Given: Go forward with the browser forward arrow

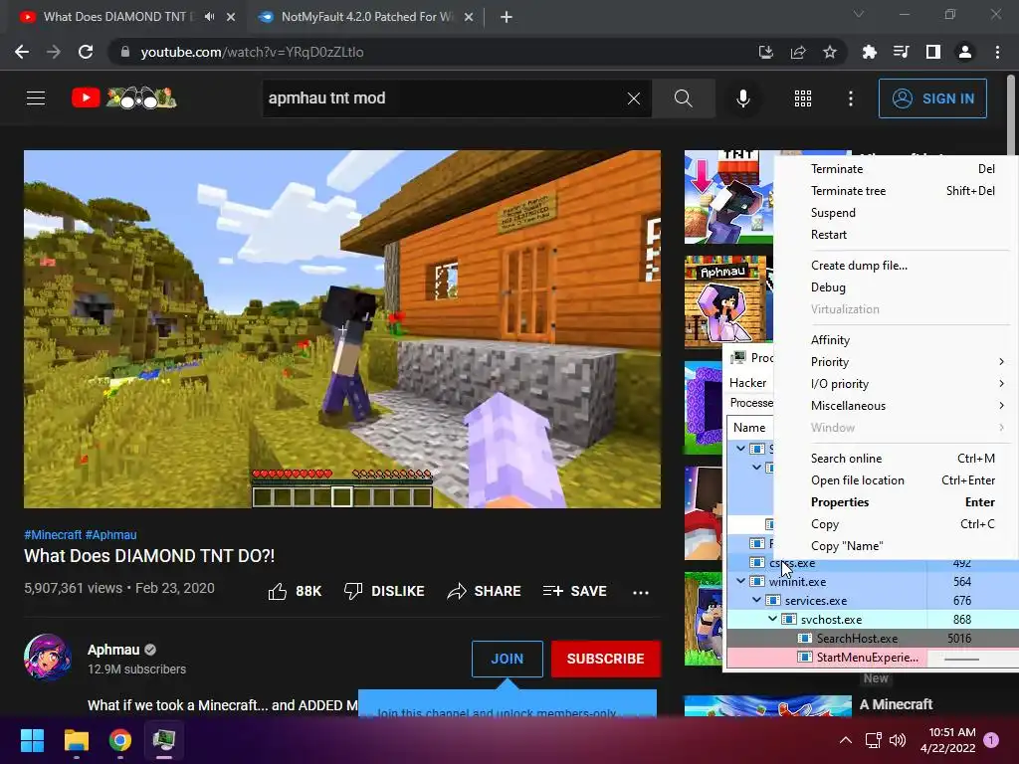Looking at the screenshot, I should (54, 52).
